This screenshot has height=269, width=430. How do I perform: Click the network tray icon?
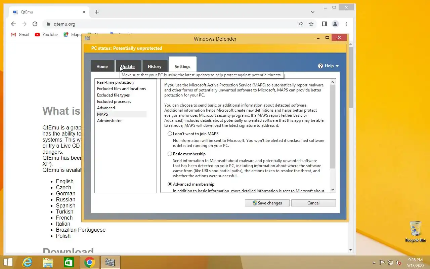pyautogui.click(x=390, y=263)
